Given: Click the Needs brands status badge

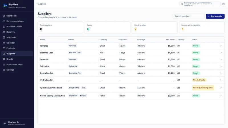Looking at the screenshot, I should coord(199,80).
